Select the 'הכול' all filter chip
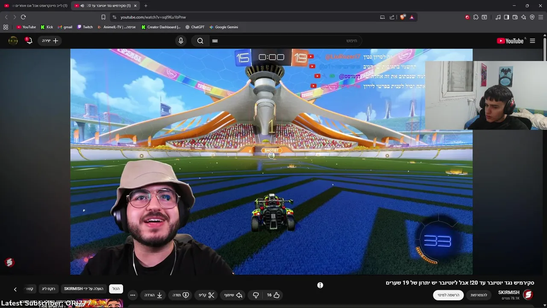Image resolution: width=547 pixels, height=308 pixels. click(x=116, y=289)
